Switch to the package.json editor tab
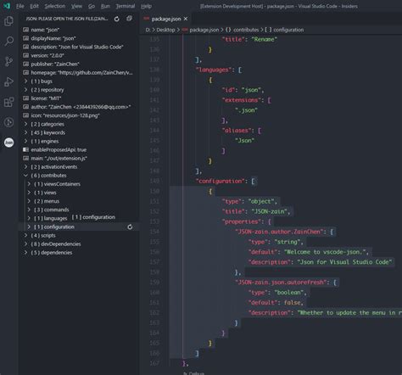This screenshot has height=375, width=402. tap(165, 19)
